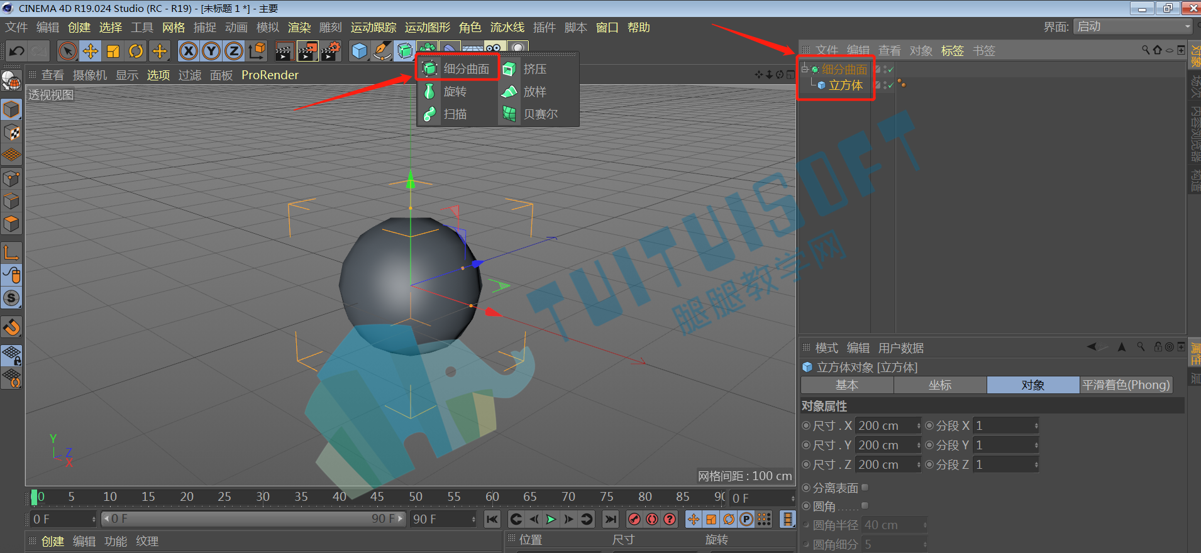This screenshot has height=553, width=1201.
Task: Select the Rotate tool in top toolbar
Action: pyautogui.click(x=136, y=51)
